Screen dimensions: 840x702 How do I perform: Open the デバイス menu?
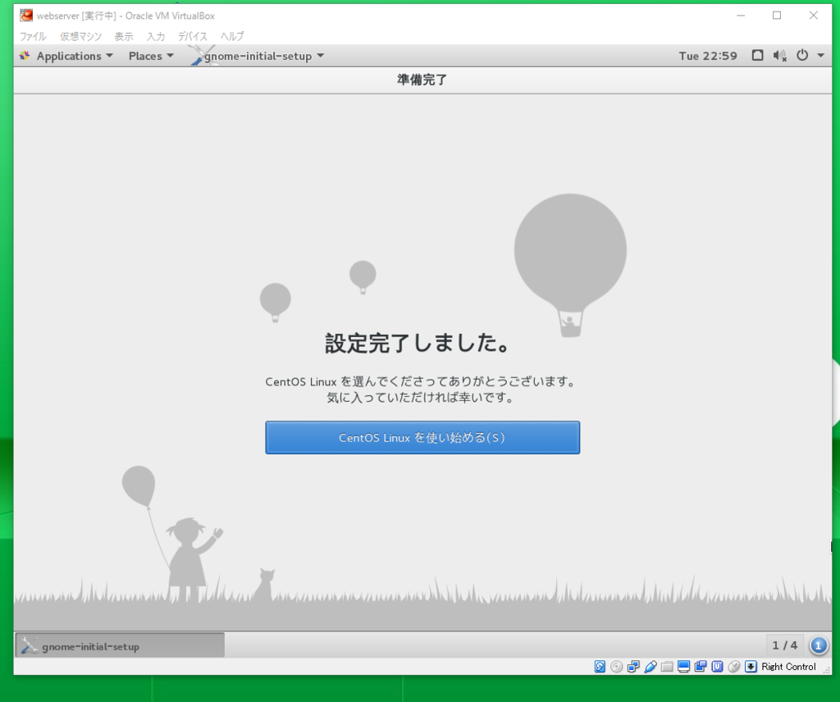click(193, 36)
